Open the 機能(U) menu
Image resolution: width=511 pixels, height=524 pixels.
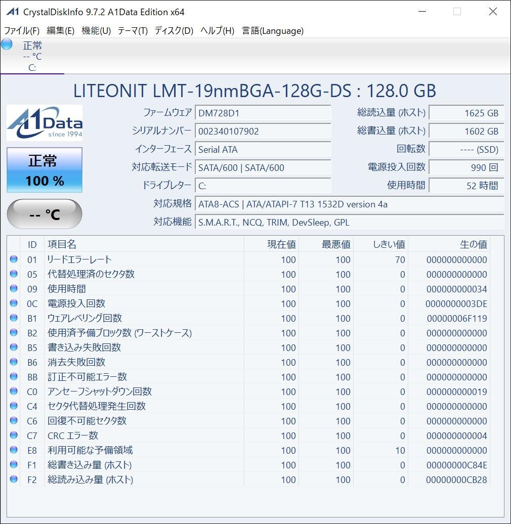point(96,31)
